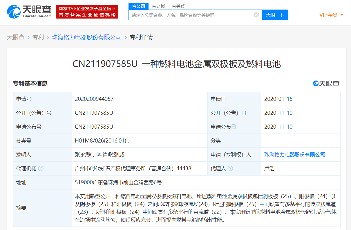This screenshot has width=351, height=230.
Task: Clear the search box using the x icon
Action: pyautogui.click(x=256, y=15)
